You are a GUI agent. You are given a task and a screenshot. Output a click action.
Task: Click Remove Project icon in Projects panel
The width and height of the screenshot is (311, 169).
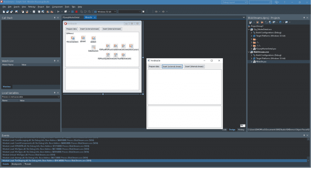[x=262, y=22]
